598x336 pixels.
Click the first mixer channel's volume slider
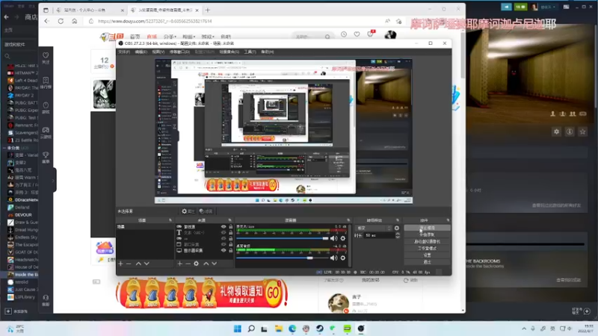(283, 238)
